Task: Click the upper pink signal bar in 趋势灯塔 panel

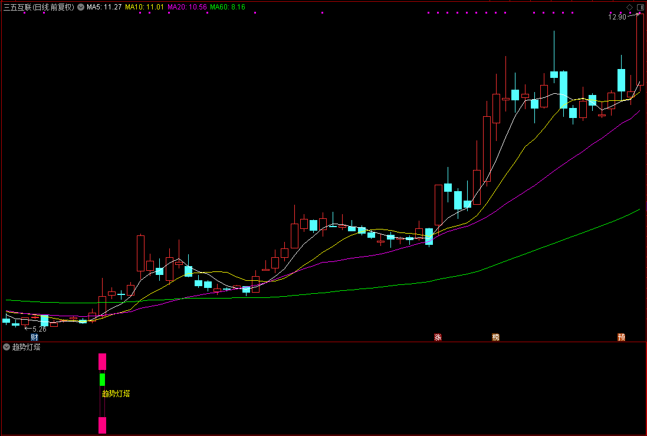Action: (103, 362)
